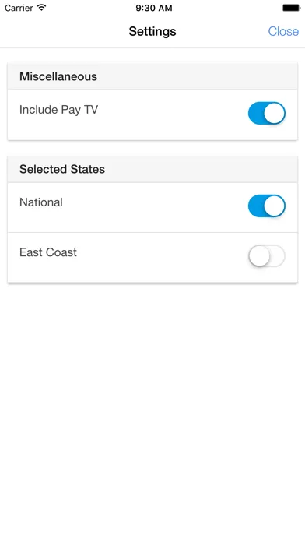Tap the empty area below Selected States card
This screenshot has width=305, height=542.
click(x=152, y=411)
